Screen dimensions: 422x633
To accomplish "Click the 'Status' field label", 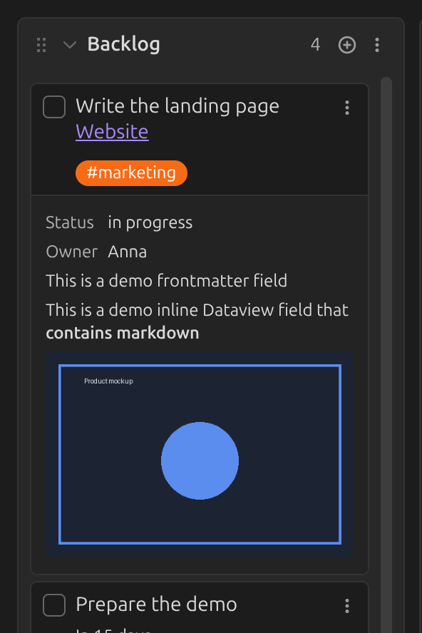I will [70, 223].
